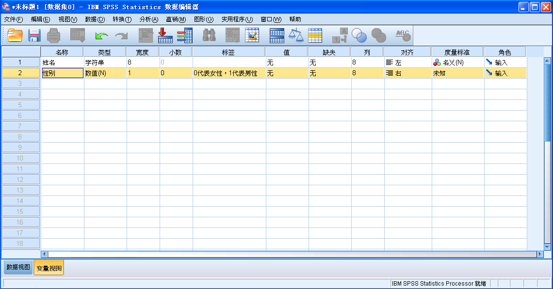This screenshot has width=553, height=289.
Task: Click the 变量视图 tab
Action: (49, 268)
